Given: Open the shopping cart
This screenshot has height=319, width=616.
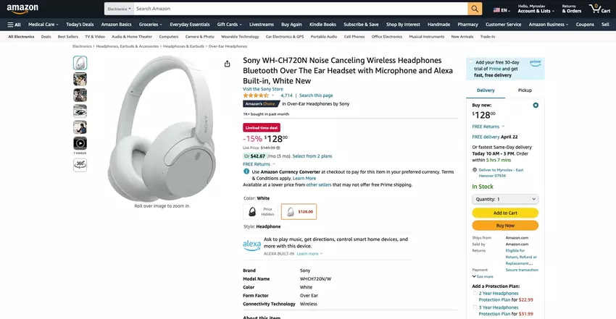Looking at the screenshot, I should (599, 9).
